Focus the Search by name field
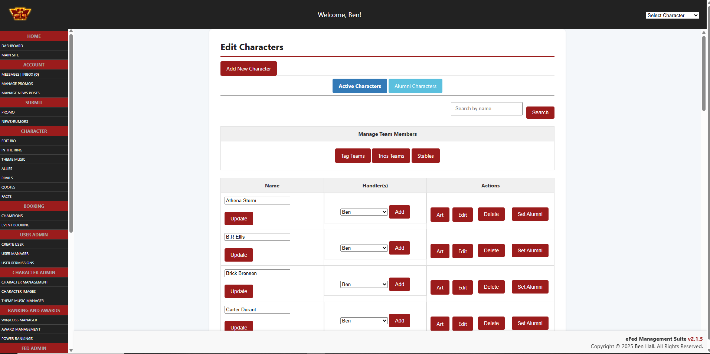 coord(486,109)
